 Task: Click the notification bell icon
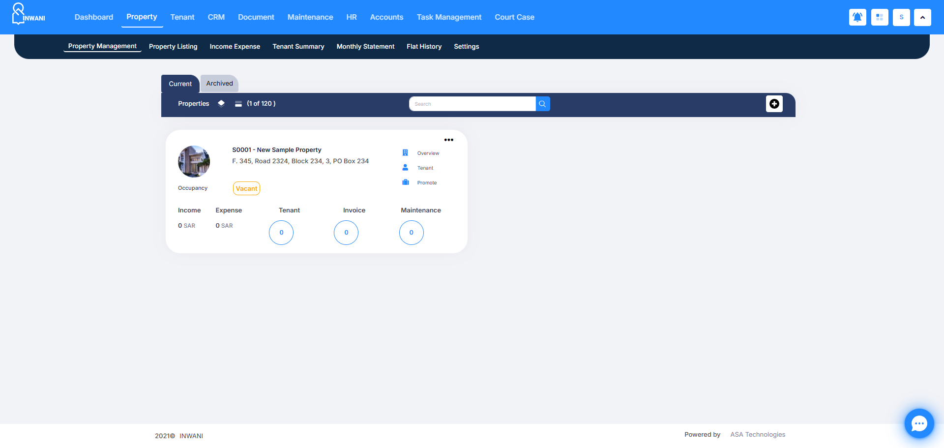click(x=857, y=17)
